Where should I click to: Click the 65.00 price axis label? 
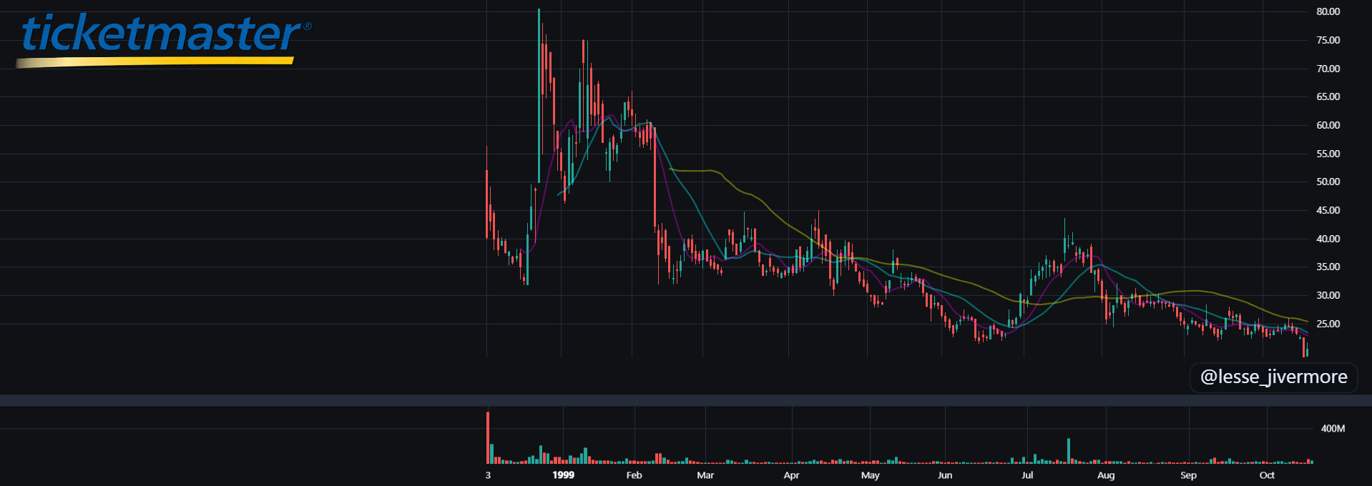coord(1328,96)
